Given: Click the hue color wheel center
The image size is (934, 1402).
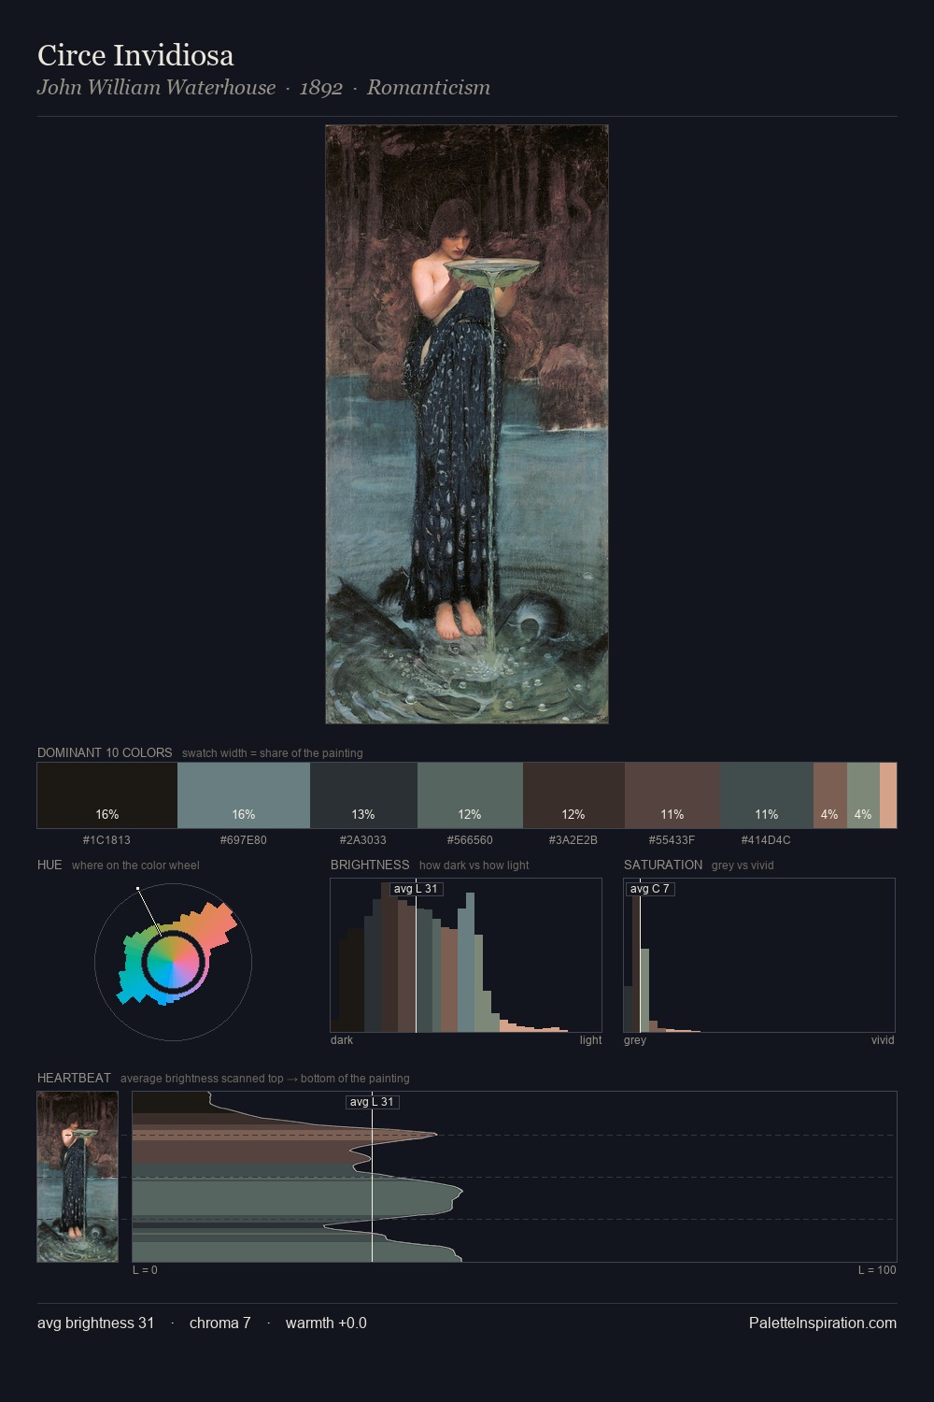Looking at the screenshot, I should click(173, 961).
